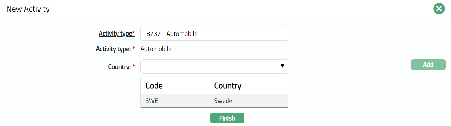The width and height of the screenshot is (451, 126).
Task: Click the read-only Automobile text value
Action: [156, 49]
